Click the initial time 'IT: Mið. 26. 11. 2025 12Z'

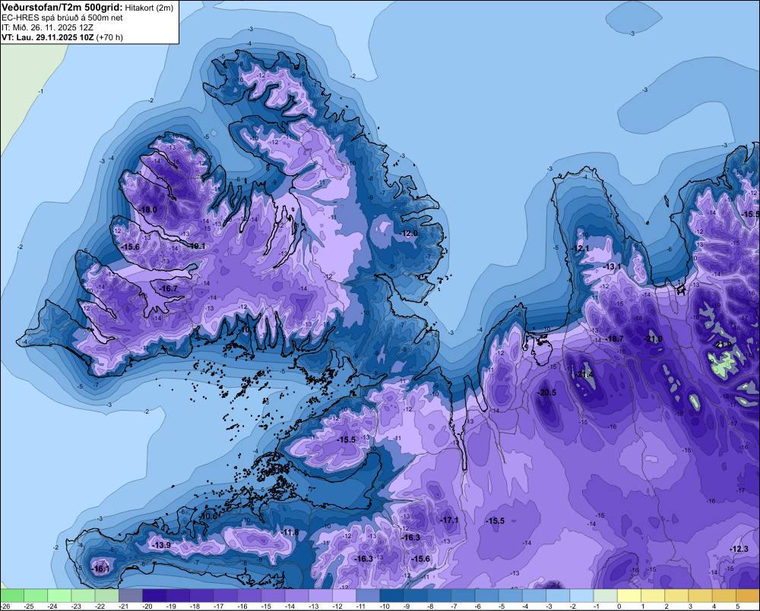(x=47, y=27)
